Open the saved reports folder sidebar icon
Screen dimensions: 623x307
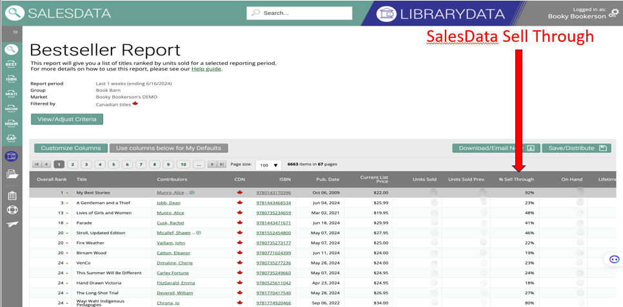(12, 173)
